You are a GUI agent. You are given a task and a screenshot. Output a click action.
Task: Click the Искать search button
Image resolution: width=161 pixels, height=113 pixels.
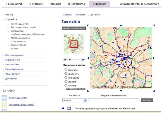(147, 100)
